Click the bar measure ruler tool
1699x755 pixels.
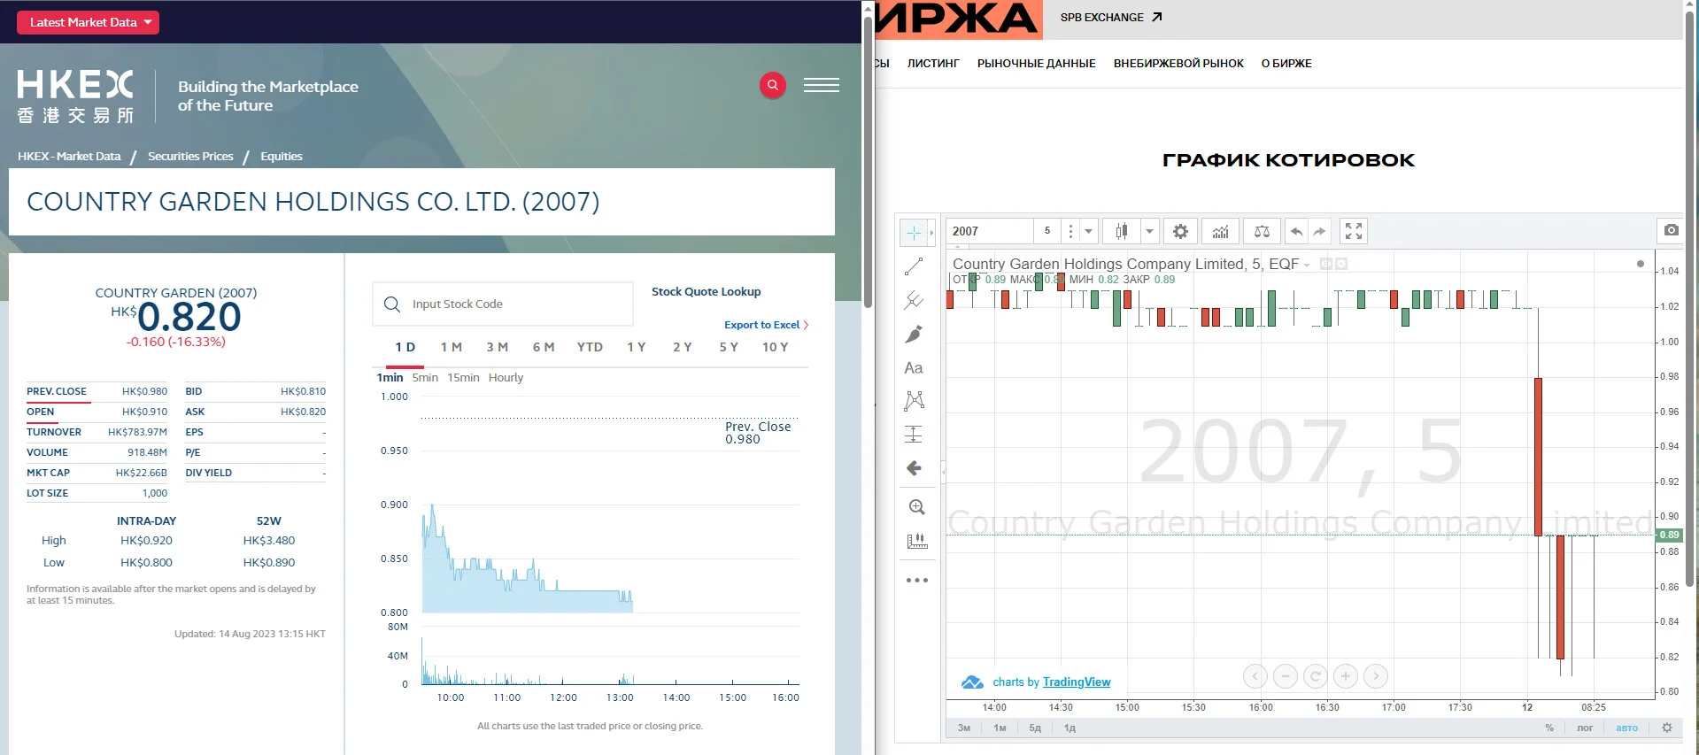point(916,541)
